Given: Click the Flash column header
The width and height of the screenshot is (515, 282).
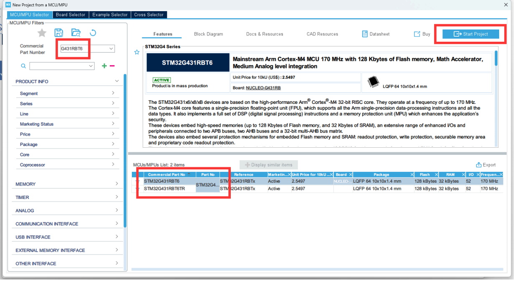Looking at the screenshot, I should (424, 174).
